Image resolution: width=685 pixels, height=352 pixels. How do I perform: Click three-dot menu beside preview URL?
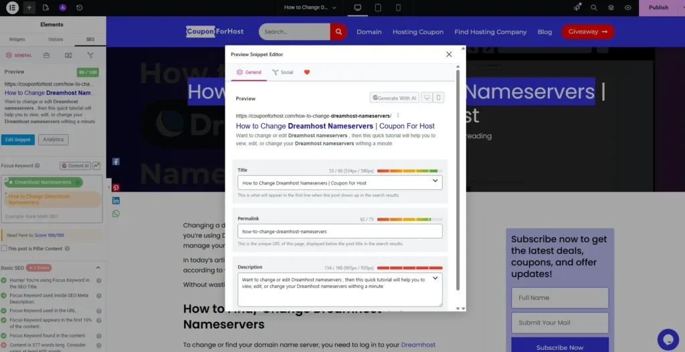coord(398,116)
